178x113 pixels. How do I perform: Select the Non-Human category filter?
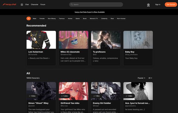point(121,19)
